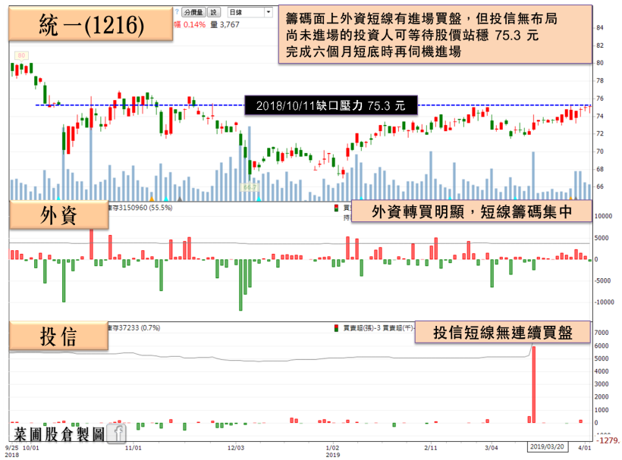The image size is (622, 460).
Task: Click the red-green legend icon in 投信 panel
Action: click(336, 328)
